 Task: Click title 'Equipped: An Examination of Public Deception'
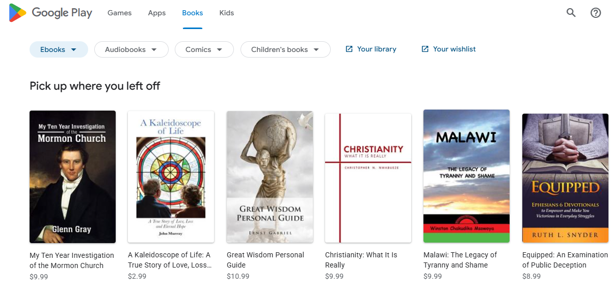click(565, 260)
